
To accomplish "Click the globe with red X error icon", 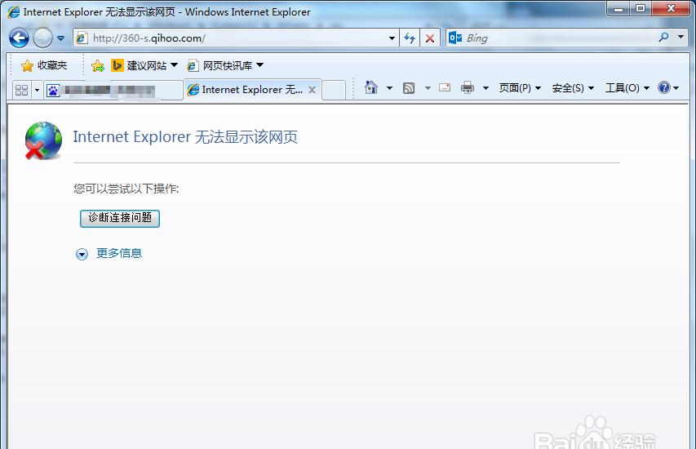I will coord(43,140).
